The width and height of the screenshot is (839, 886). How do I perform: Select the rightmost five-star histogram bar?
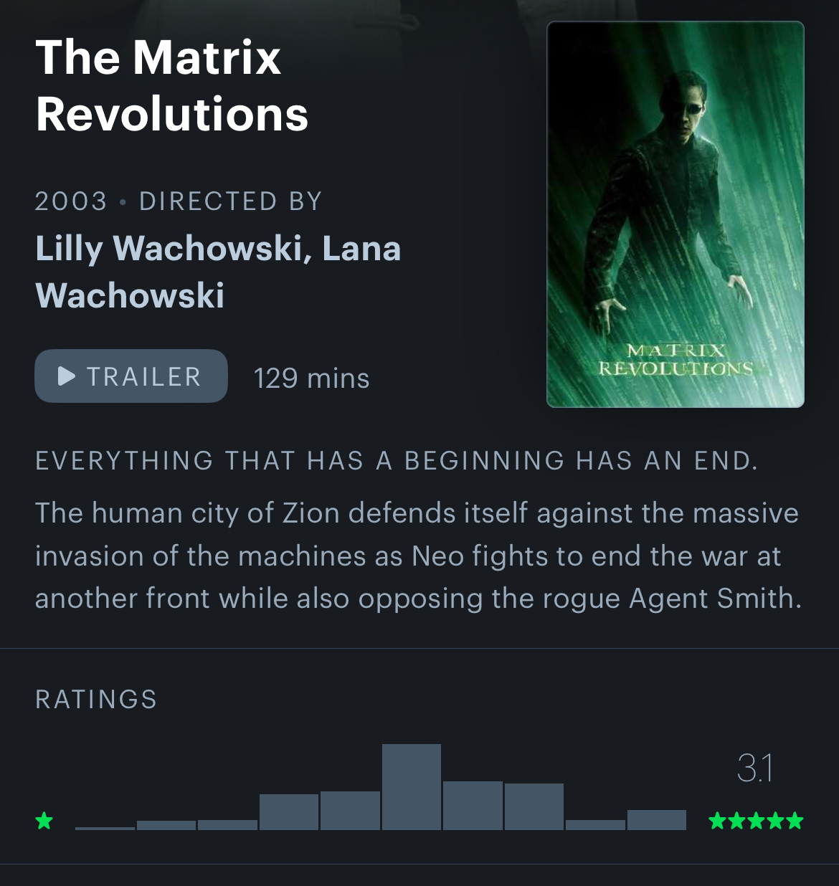pyautogui.click(x=657, y=820)
